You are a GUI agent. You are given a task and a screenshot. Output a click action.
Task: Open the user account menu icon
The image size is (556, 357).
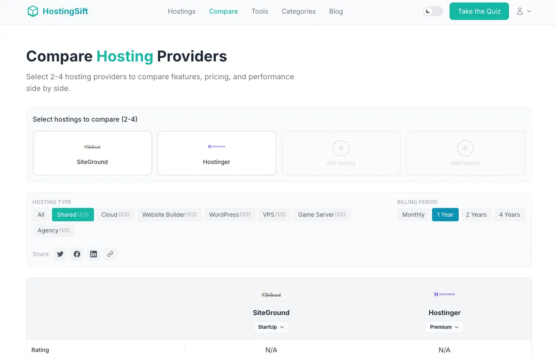coord(520,11)
